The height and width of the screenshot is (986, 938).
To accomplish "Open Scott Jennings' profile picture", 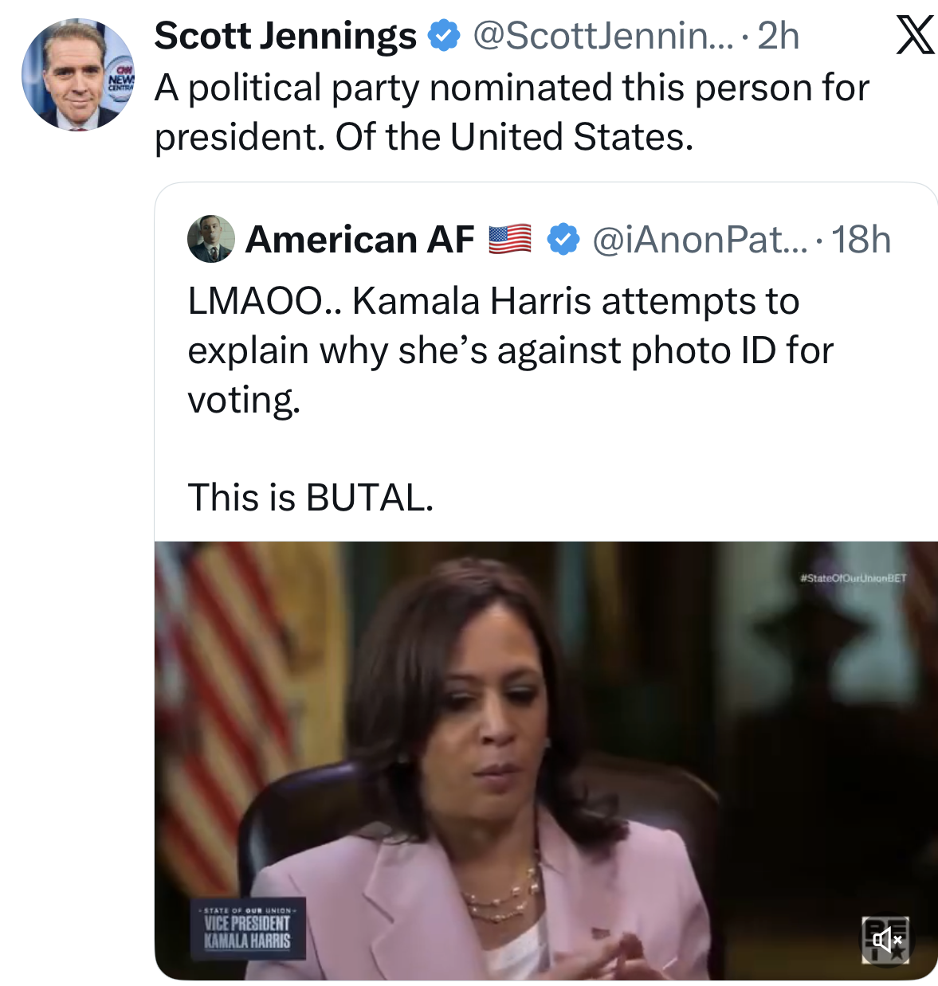I will [78, 75].
